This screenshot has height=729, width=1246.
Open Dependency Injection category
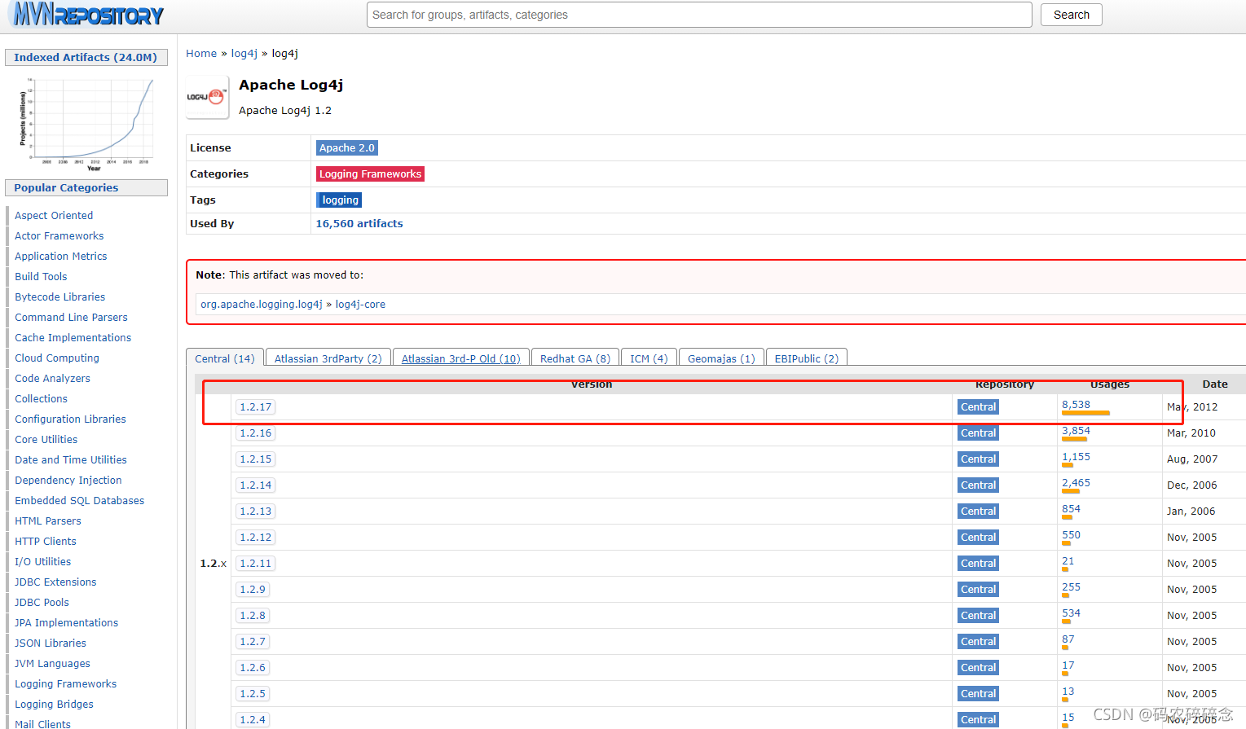68,481
